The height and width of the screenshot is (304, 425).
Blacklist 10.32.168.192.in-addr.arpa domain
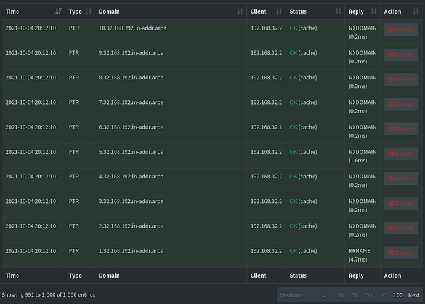[401, 30]
